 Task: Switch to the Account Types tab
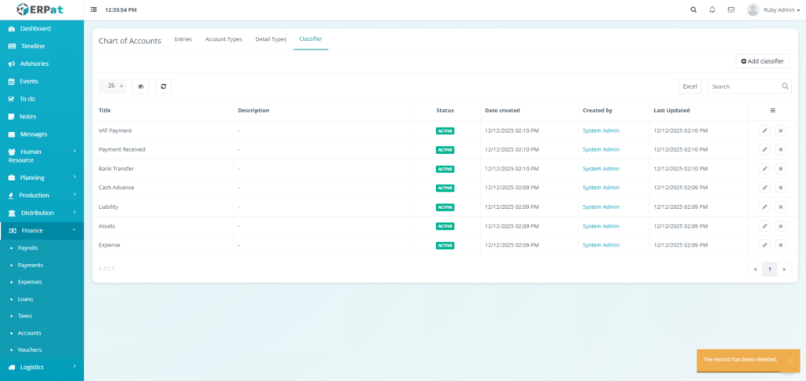coord(223,39)
